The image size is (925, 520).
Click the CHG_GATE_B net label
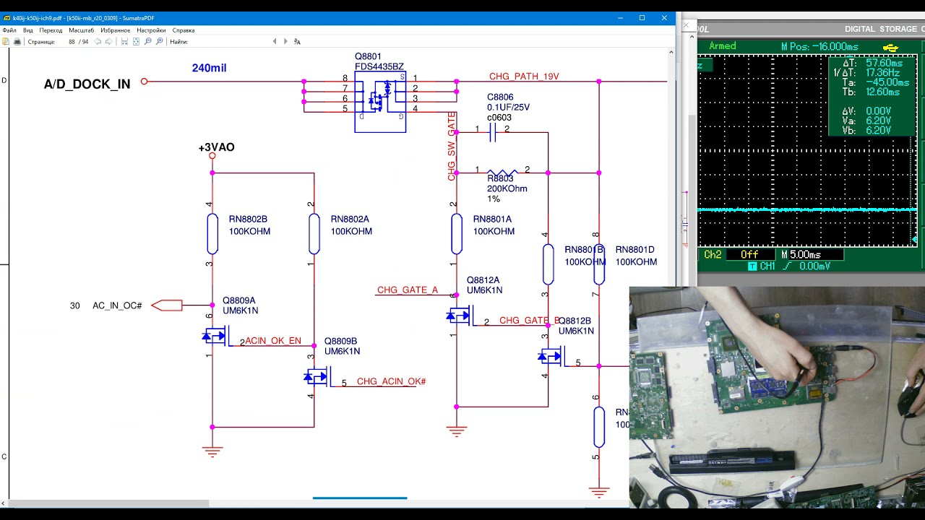click(x=529, y=320)
